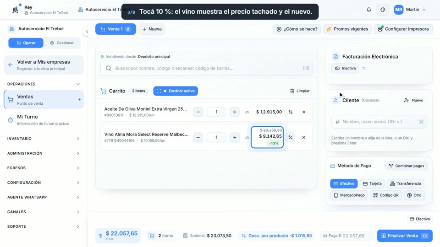Collapse the Operaciones section
440x247 pixels.
44,84
